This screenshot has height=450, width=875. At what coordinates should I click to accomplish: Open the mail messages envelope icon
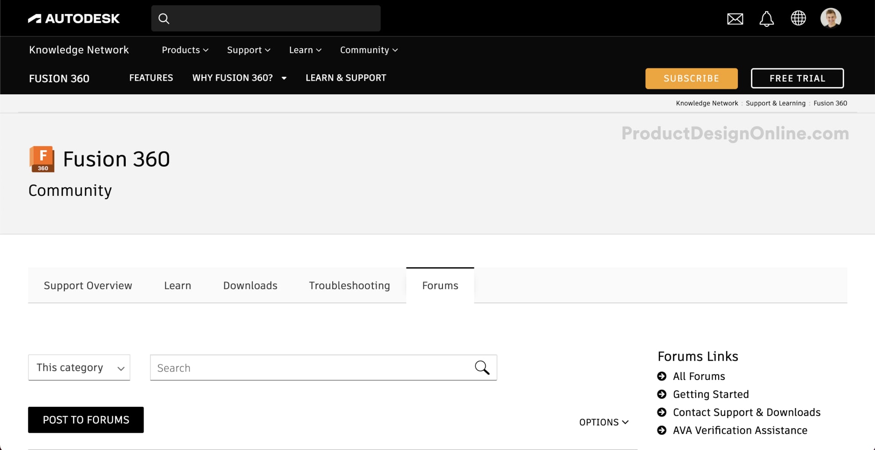tap(735, 19)
